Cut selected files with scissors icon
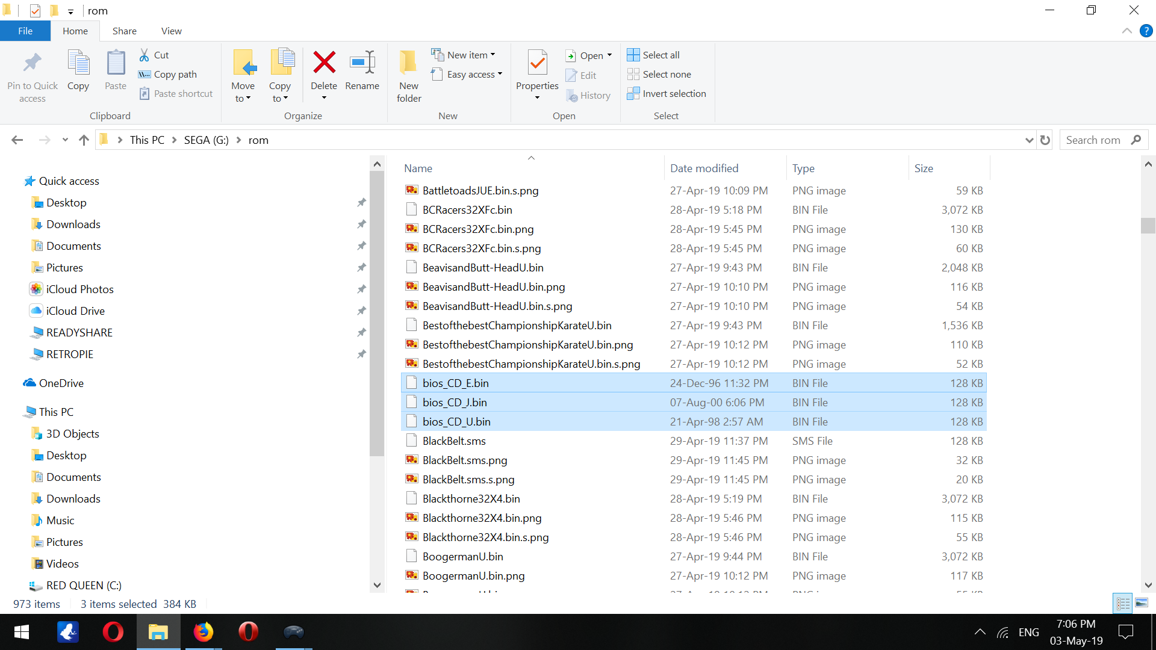Viewport: 1156px width, 650px height. tap(154, 55)
